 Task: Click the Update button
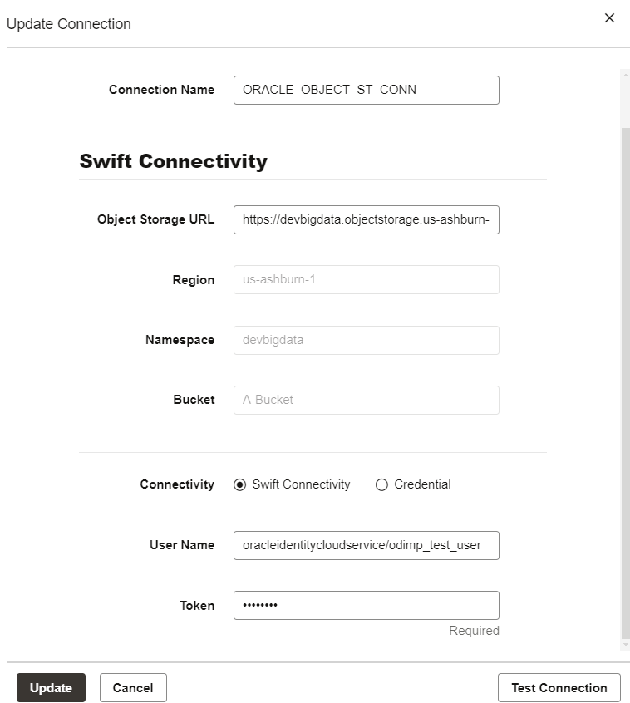(51, 687)
